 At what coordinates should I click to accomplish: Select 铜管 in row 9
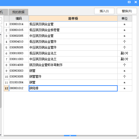32,71
